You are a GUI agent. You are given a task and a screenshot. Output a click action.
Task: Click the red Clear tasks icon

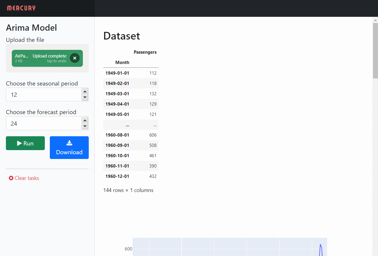click(x=11, y=178)
